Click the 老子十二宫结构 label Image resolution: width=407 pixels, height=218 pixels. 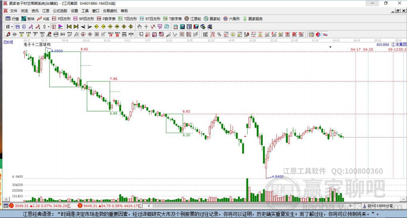(37, 45)
